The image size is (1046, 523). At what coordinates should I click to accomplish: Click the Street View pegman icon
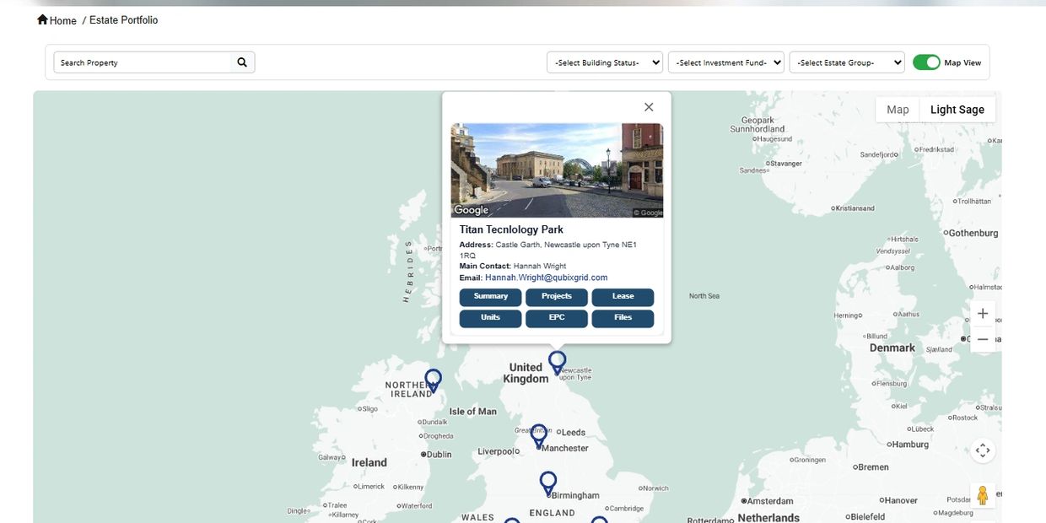pos(983,495)
